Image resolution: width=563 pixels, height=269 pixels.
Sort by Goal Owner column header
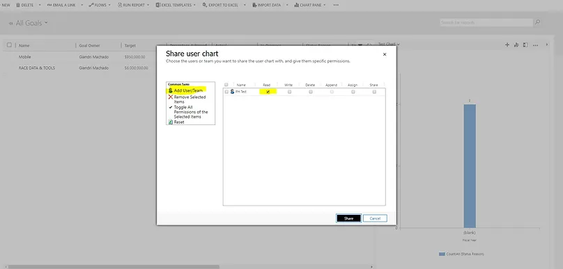pos(89,45)
